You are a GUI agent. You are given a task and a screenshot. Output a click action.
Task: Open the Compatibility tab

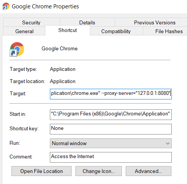pyautogui.click(x=116, y=31)
